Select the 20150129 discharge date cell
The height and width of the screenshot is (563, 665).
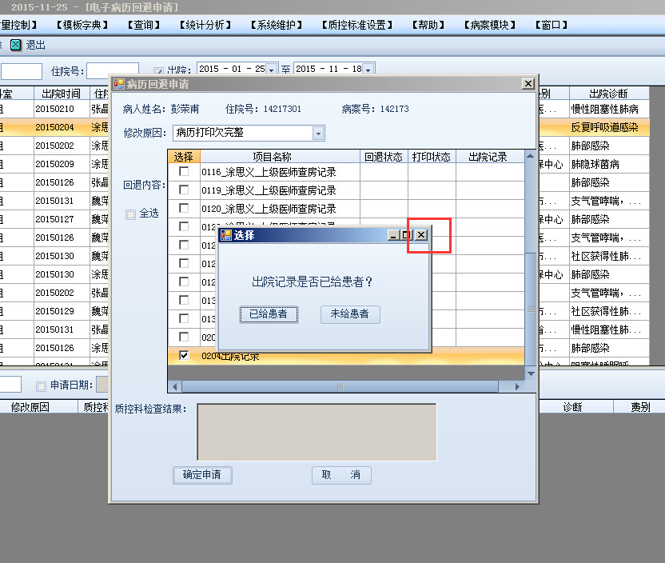click(62, 311)
